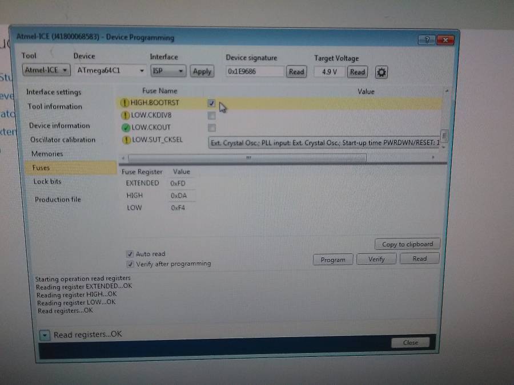Screen dimensions: 514x385
Task: Click log line 'Reading register HIGH...OK'
Action: (x=77, y=295)
